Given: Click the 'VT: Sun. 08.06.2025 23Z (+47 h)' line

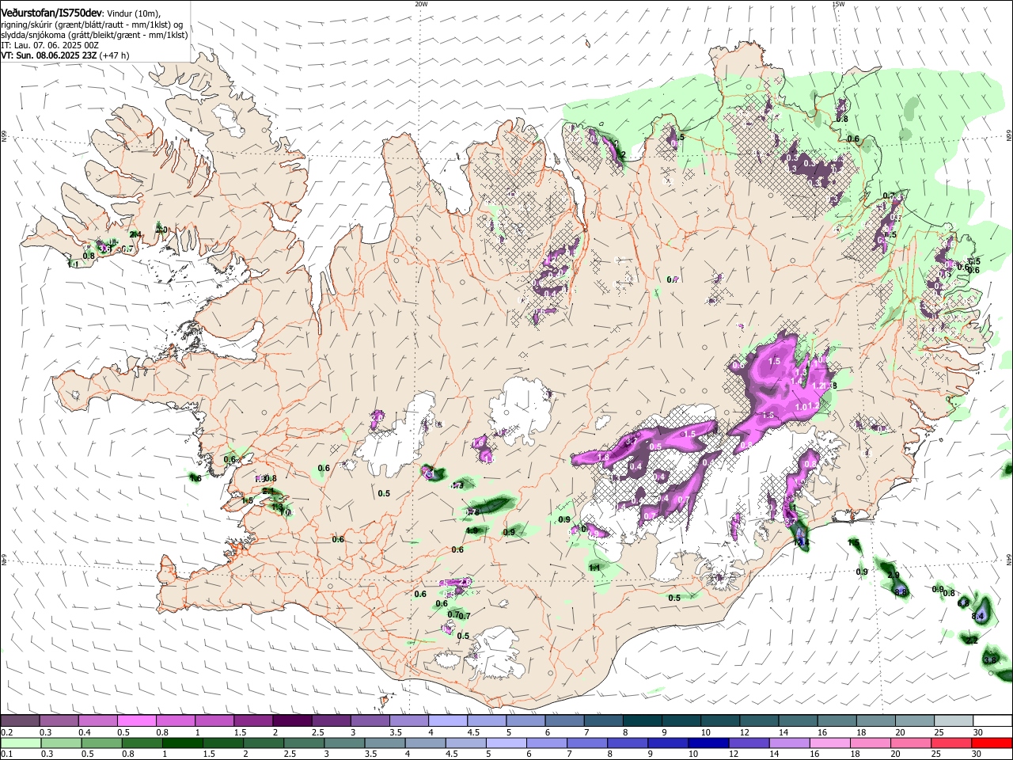Looking at the screenshot, I should tap(65, 55).
